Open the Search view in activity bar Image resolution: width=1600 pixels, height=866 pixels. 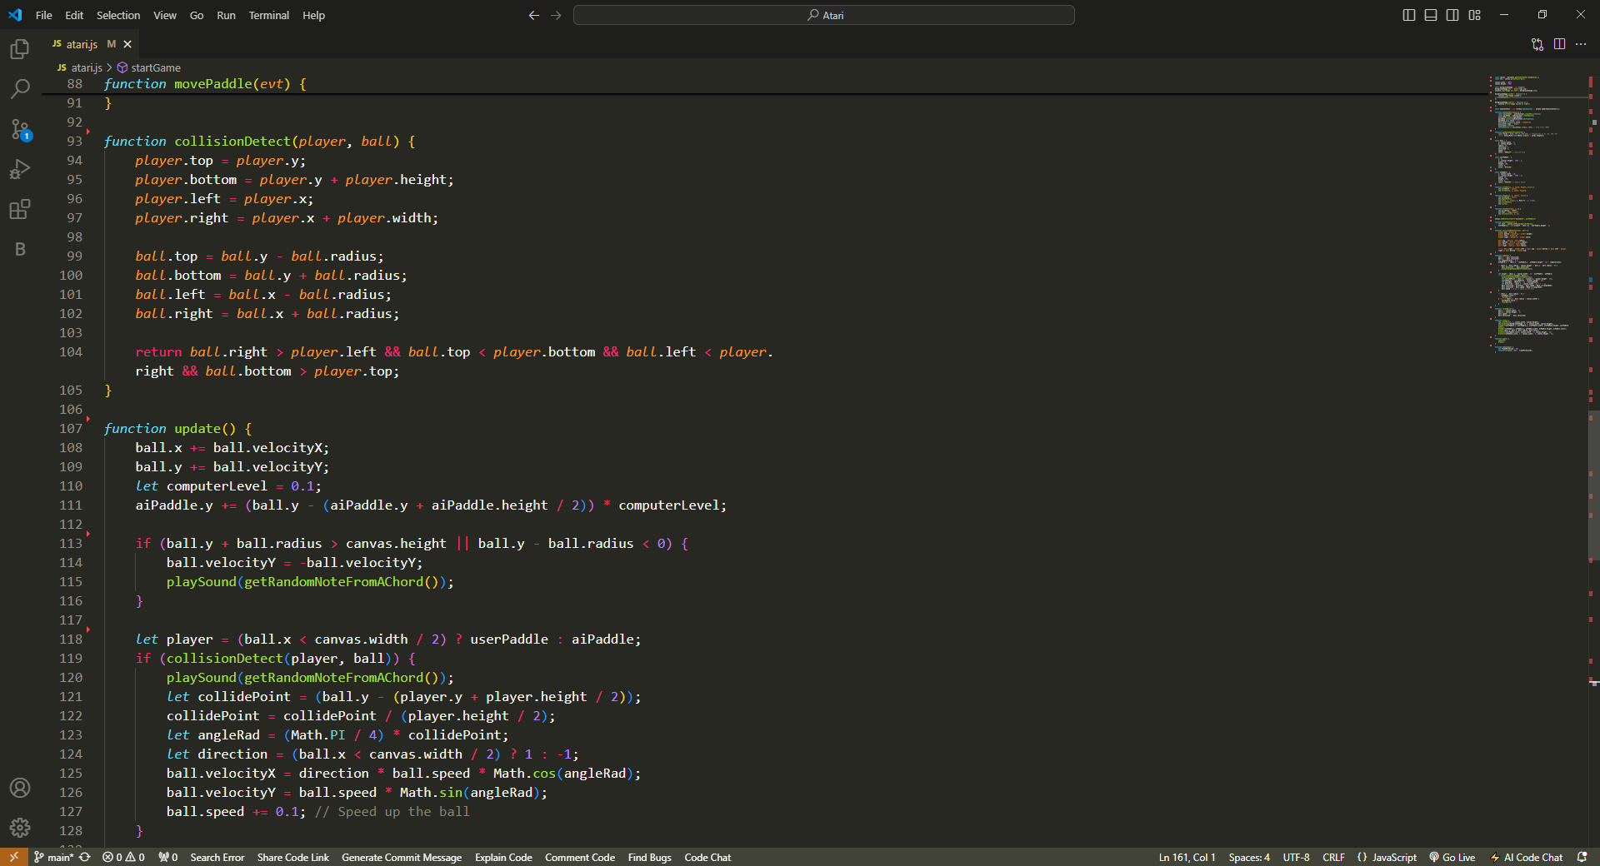point(20,89)
